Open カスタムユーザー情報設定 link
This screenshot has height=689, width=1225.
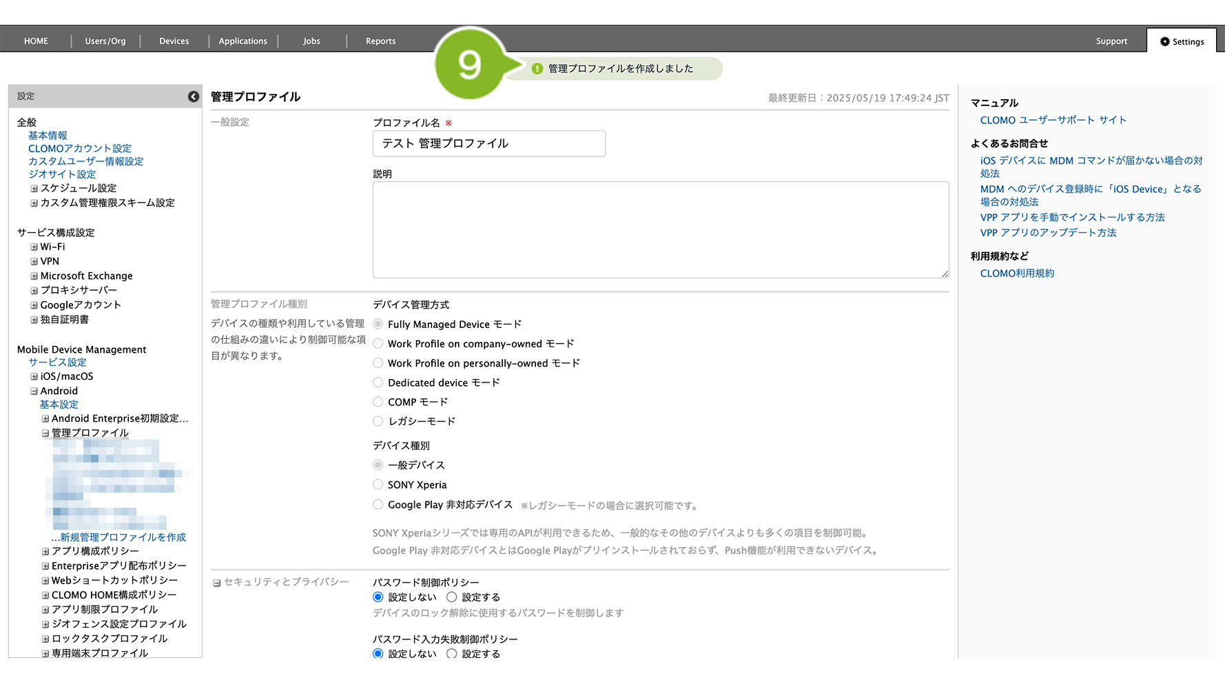pos(86,161)
